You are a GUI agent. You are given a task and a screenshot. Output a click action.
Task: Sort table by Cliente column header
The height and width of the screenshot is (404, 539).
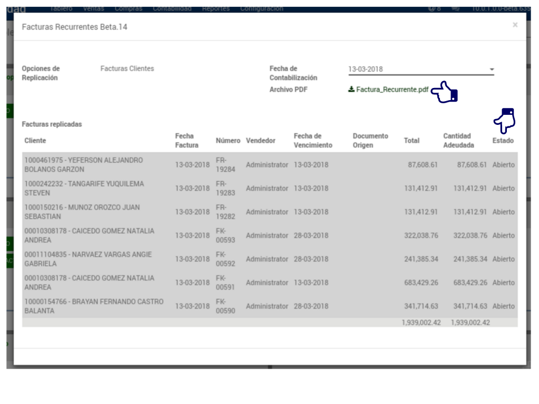[35, 141]
